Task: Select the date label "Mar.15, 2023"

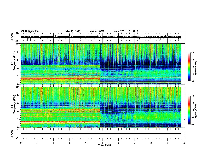Action: (73, 31)
